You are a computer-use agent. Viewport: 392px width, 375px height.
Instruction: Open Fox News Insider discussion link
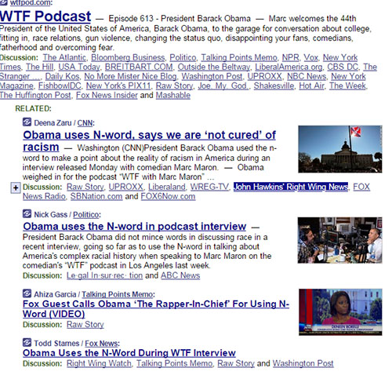point(107,95)
